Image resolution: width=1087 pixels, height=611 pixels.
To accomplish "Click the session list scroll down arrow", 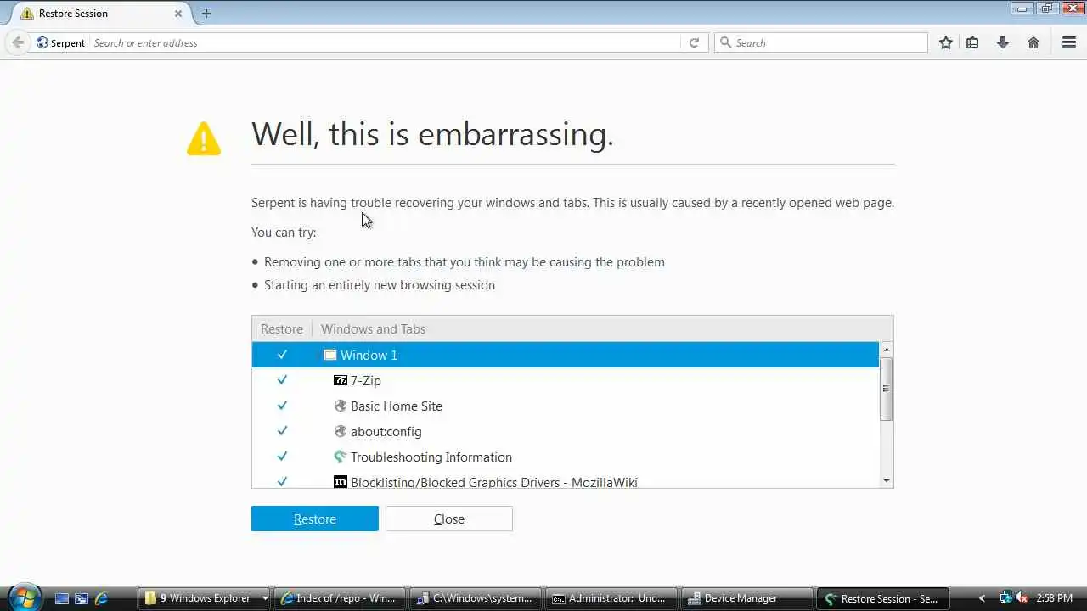I will coord(887,481).
